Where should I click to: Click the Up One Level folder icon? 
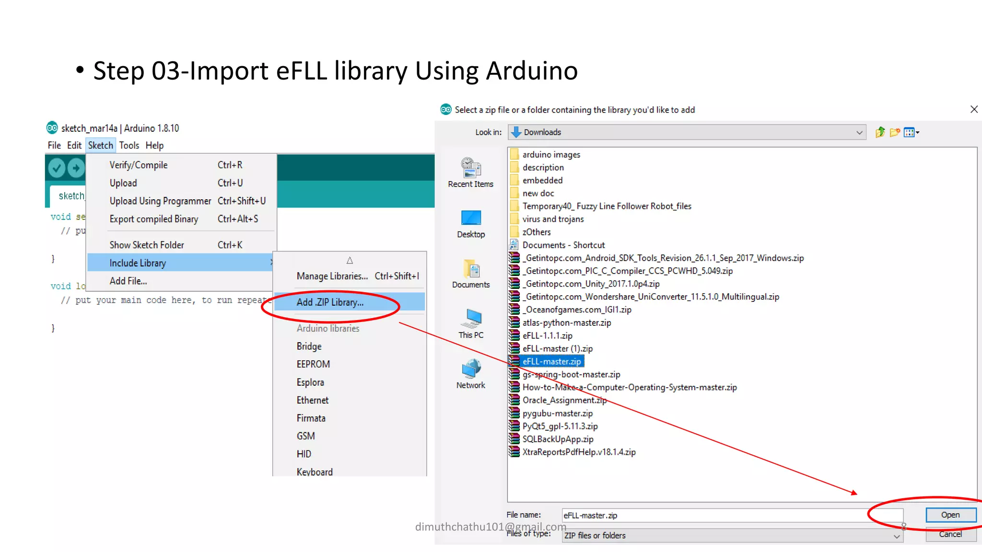pyautogui.click(x=880, y=132)
